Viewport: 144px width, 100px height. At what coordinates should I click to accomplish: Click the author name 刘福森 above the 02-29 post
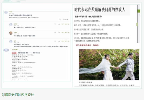click(15, 50)
